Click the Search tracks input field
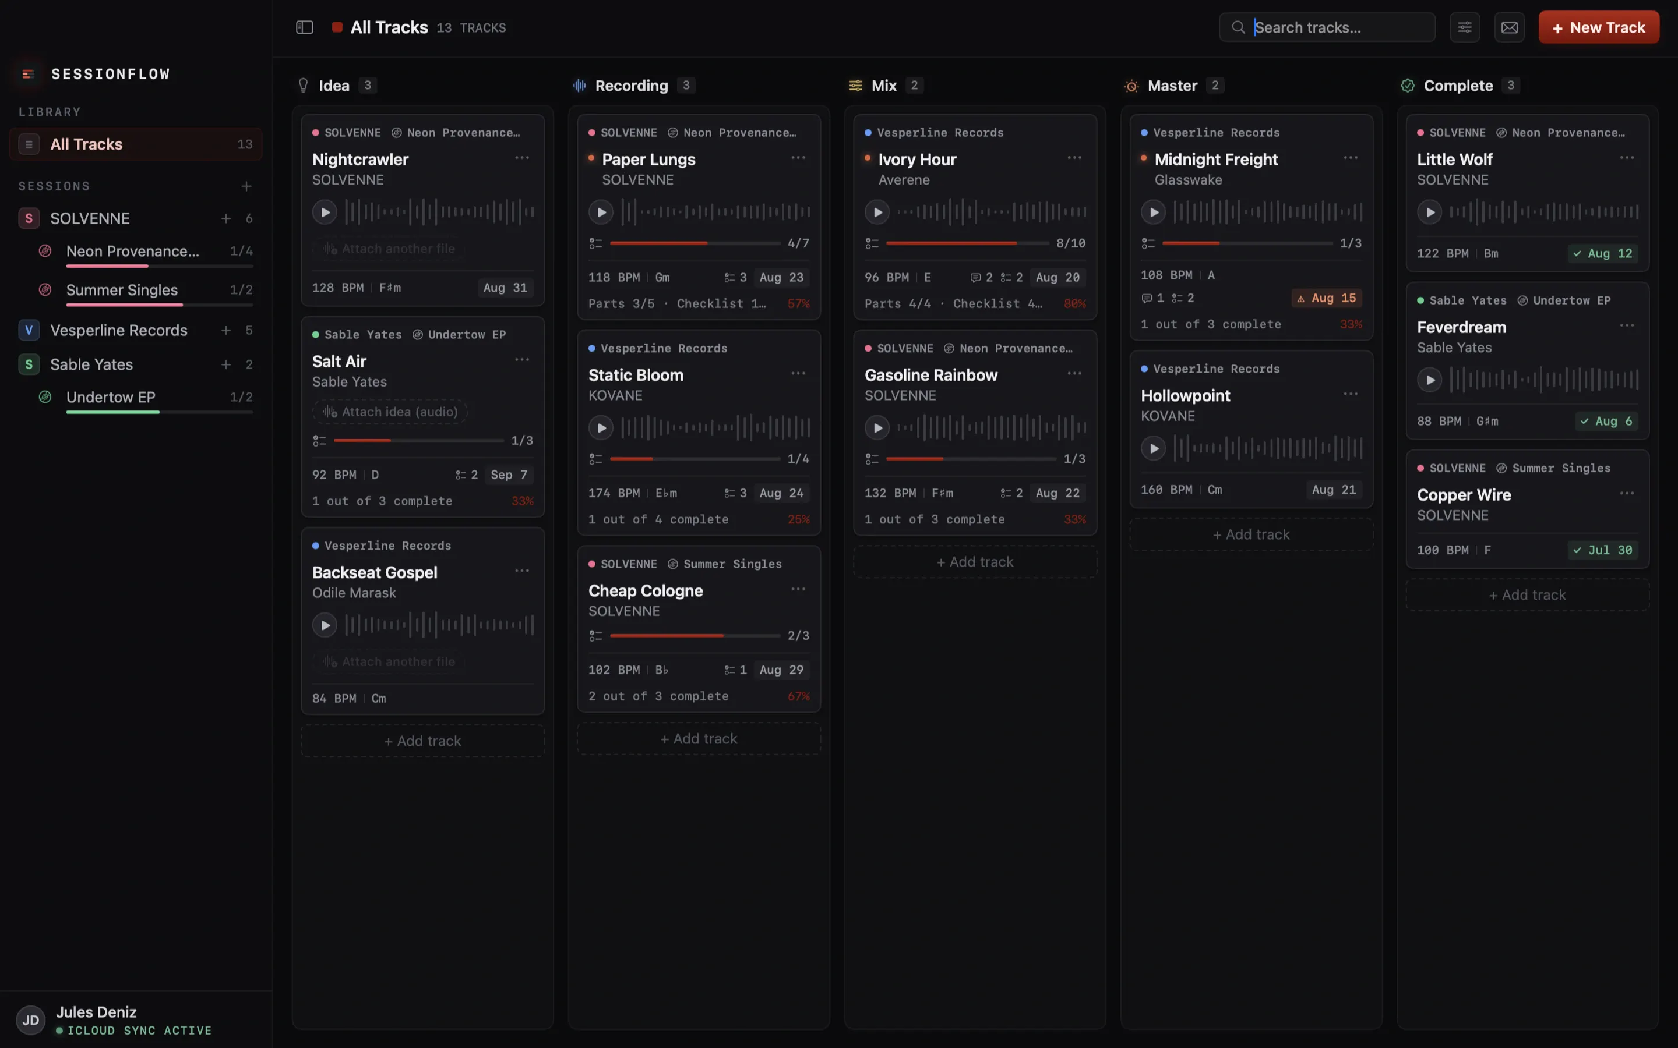The width and height of the screenshot is (1678, 1048). (x=1327, y=27)
